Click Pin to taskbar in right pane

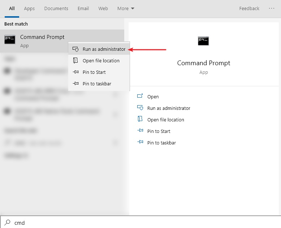click(161, 143)
